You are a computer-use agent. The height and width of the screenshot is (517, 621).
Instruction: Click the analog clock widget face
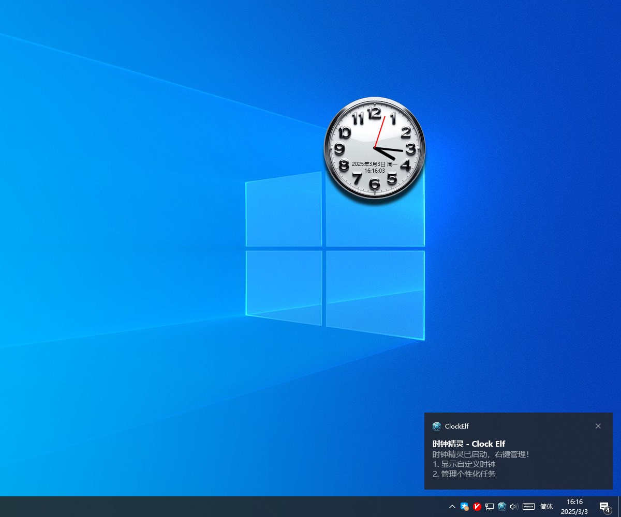375,148
